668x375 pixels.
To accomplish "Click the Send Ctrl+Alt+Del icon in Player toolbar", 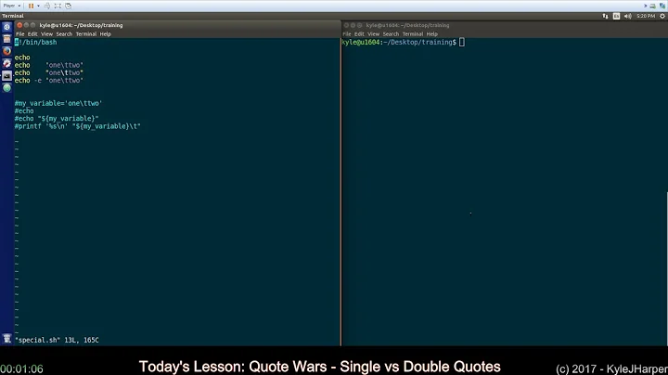I will 47,6.
